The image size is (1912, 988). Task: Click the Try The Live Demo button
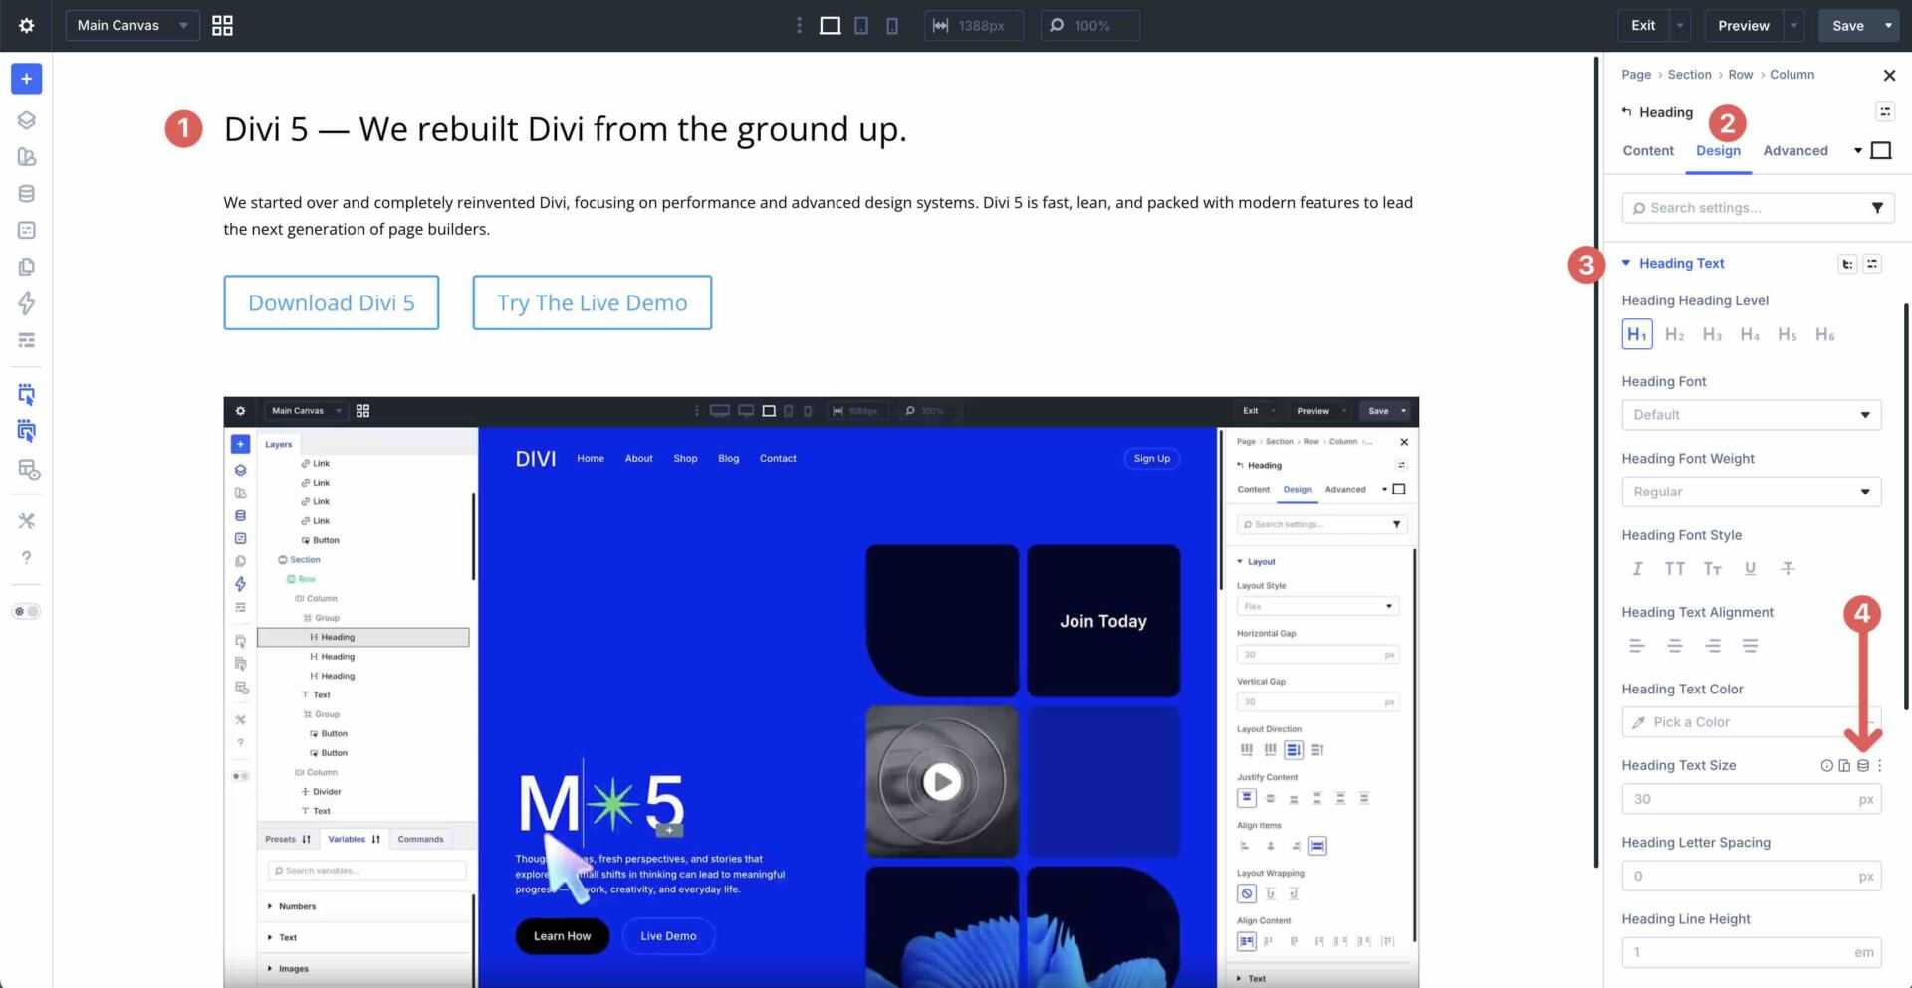[593, 302]
